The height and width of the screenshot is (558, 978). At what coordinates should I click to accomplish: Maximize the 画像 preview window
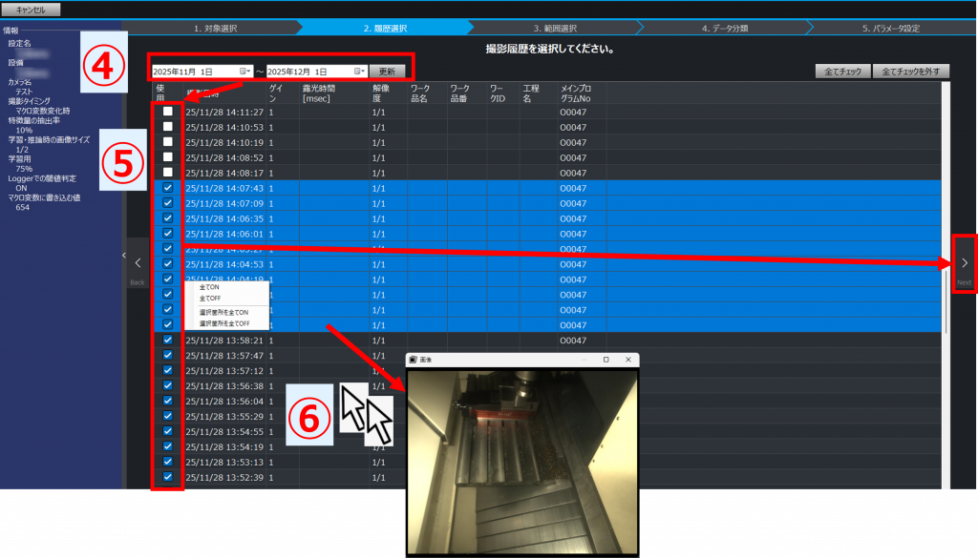606,360
